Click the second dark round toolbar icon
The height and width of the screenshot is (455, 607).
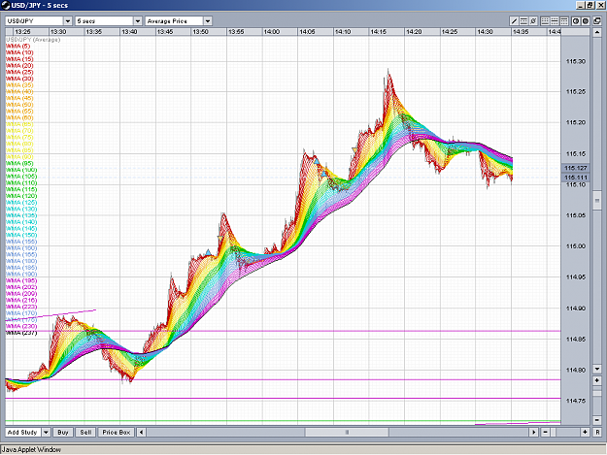tap(586, 21)
